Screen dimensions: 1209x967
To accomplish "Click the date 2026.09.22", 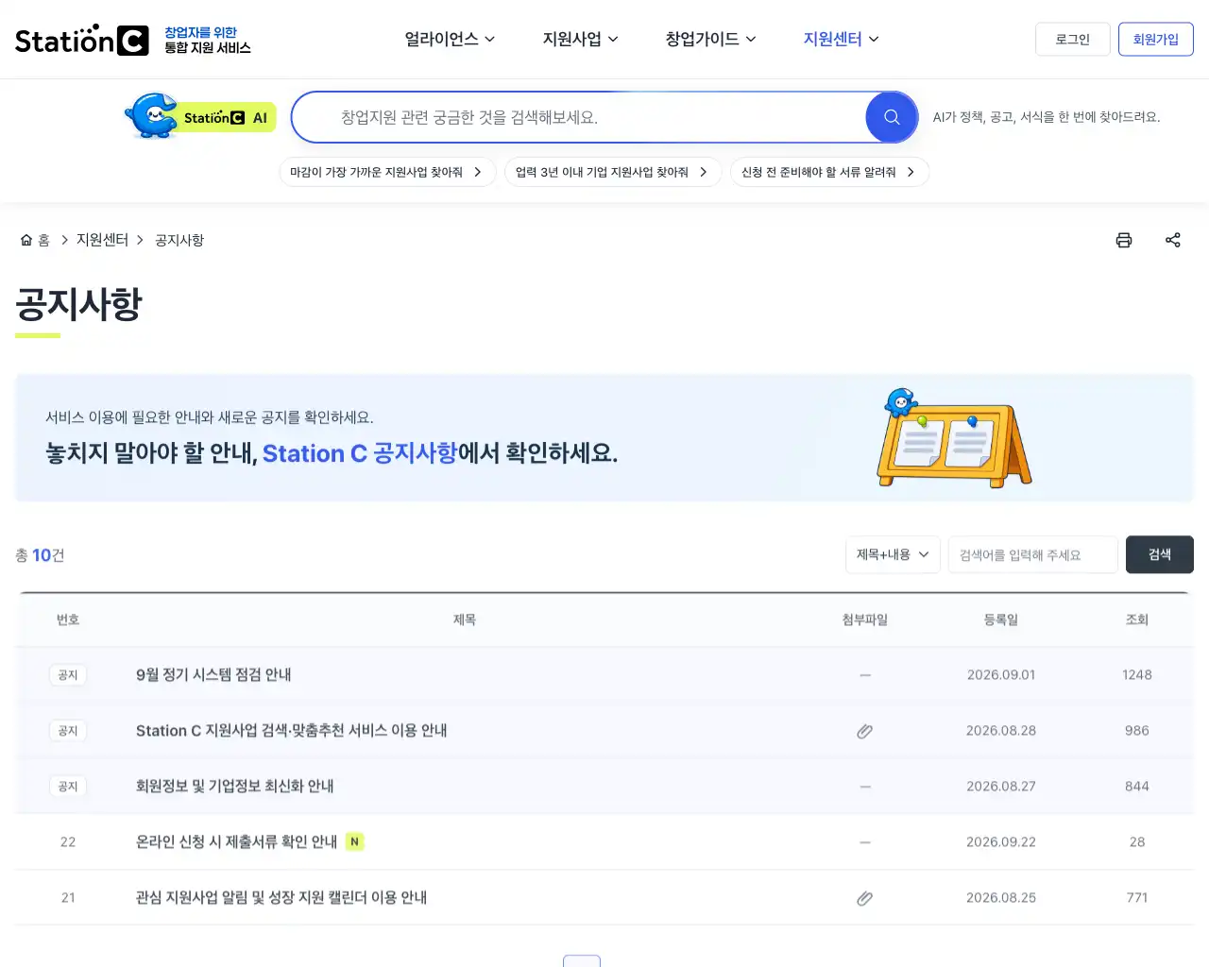I will pyautogui.click(x=1001, y=842).
